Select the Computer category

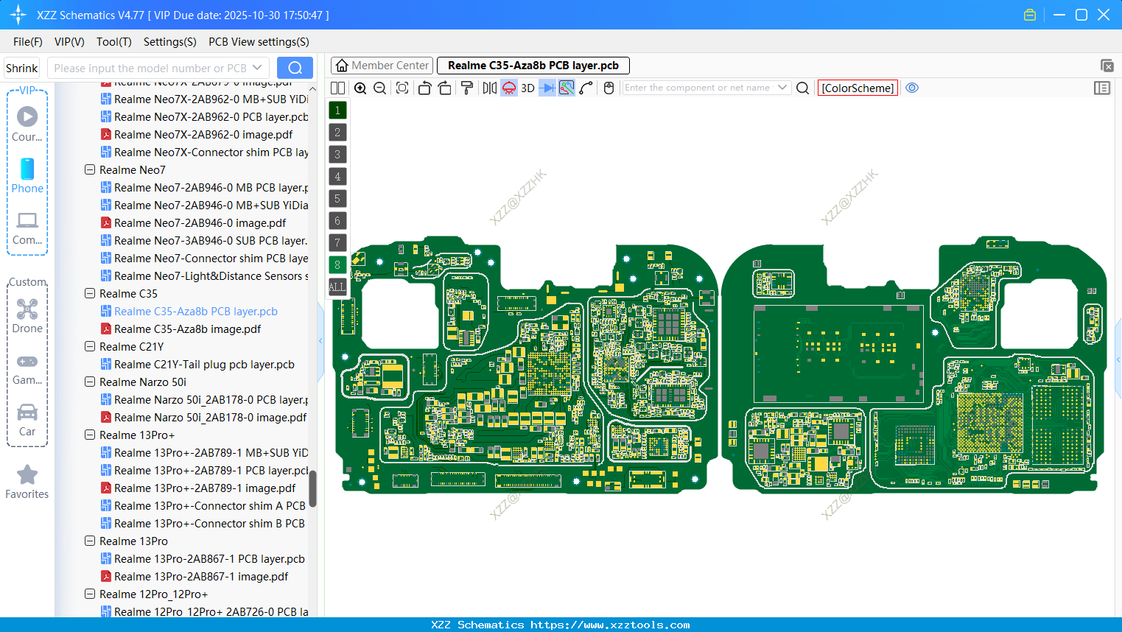click(27, 228)
